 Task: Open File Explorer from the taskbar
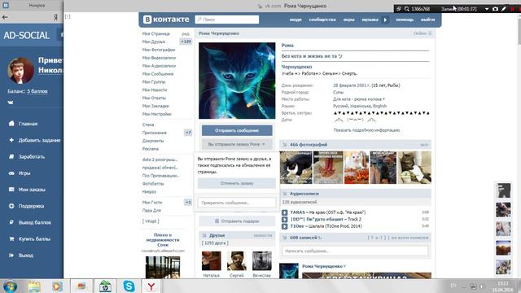[x=34, y=286]
